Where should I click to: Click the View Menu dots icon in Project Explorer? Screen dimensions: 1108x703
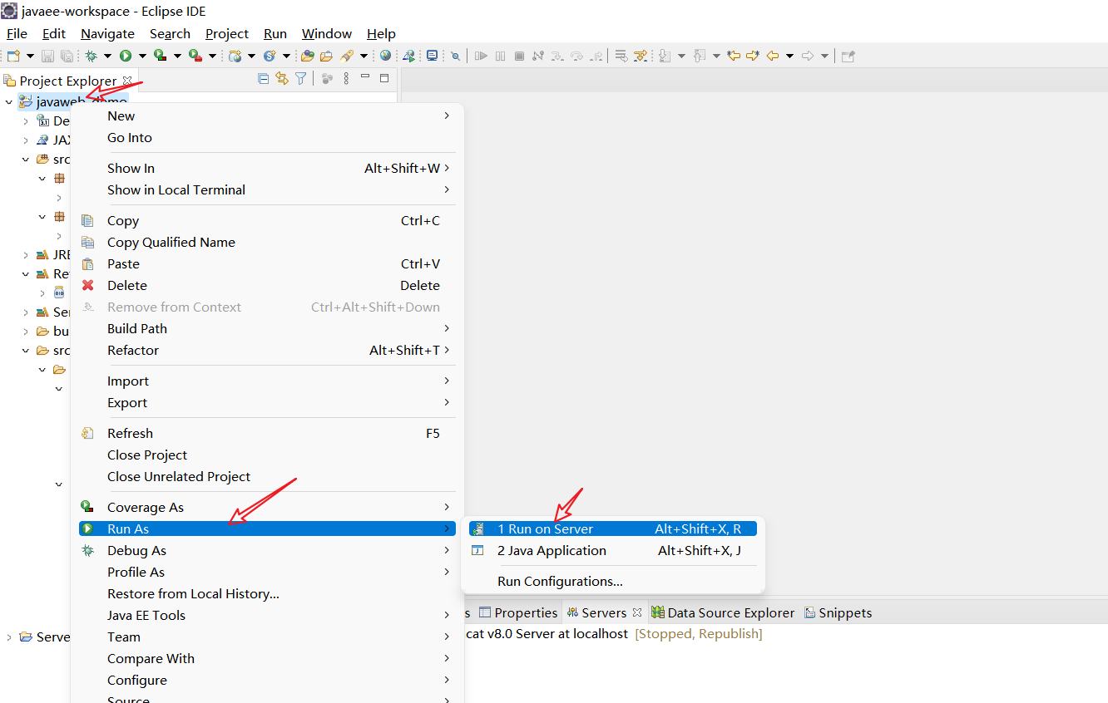click(346, 77)
